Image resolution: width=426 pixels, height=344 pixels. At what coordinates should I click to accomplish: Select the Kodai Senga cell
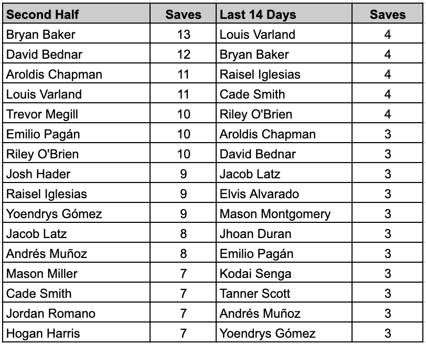tap(284, 272)
